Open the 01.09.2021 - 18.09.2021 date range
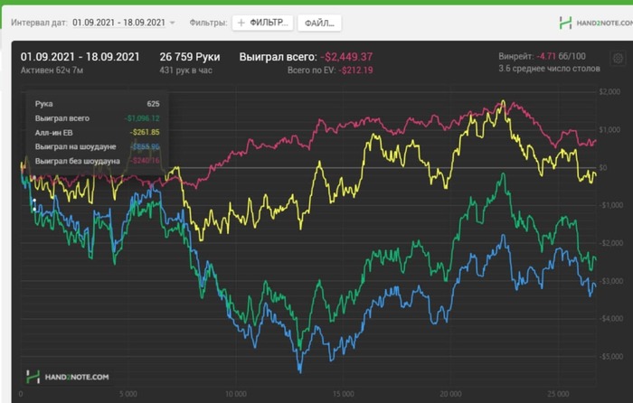Viewport: 633px width, 403px height. (x=118, y=23)
